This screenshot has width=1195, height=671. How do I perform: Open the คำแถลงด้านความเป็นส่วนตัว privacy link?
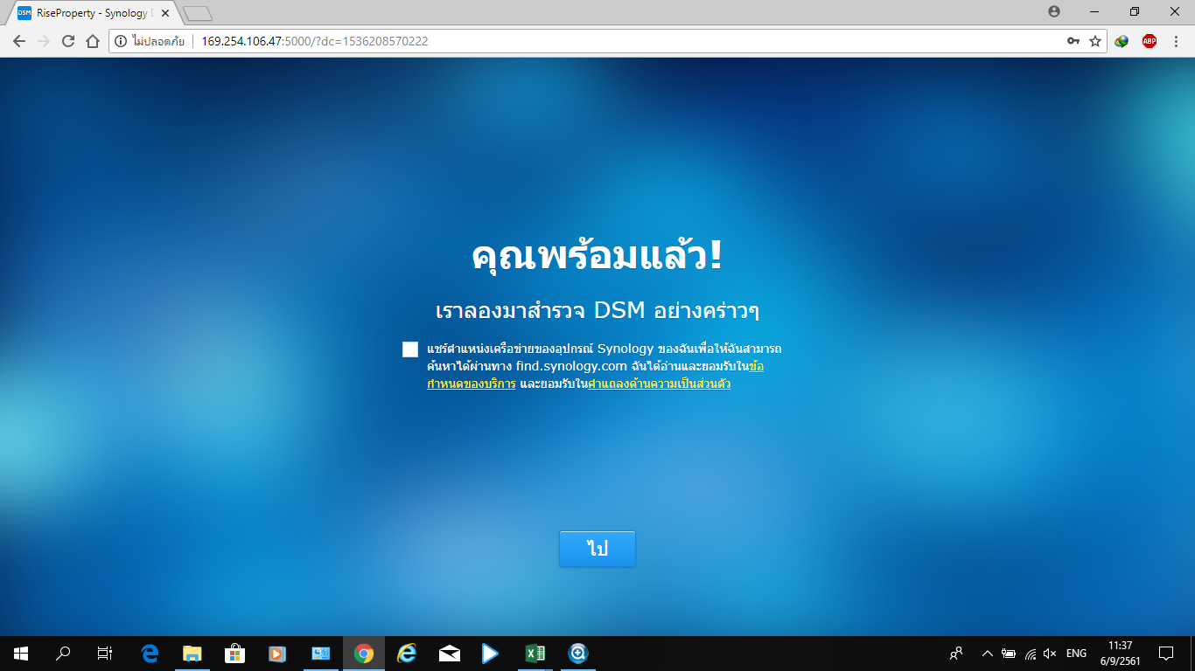(659, 384)
